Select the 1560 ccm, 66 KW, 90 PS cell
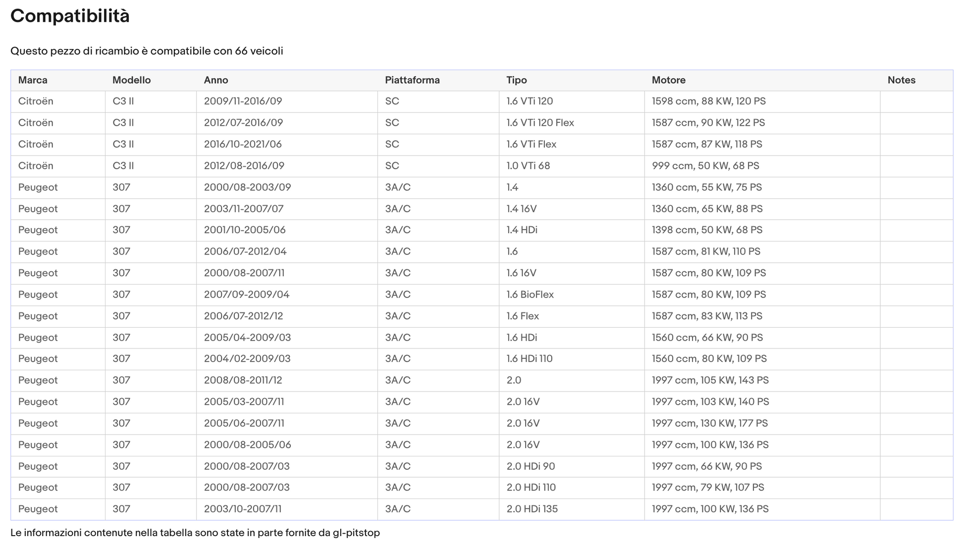 (762, 338)
